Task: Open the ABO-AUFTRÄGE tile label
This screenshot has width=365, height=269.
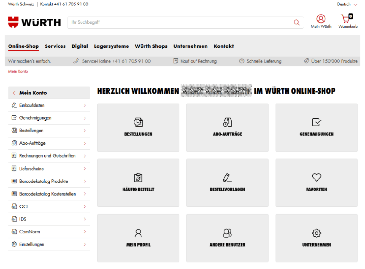Action: click(x=228, y=134)
